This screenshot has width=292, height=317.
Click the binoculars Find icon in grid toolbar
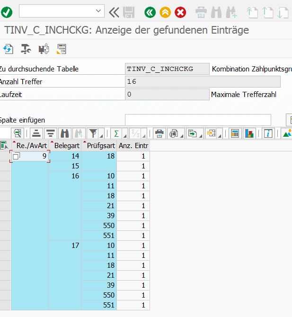click(x=64, y=133)
